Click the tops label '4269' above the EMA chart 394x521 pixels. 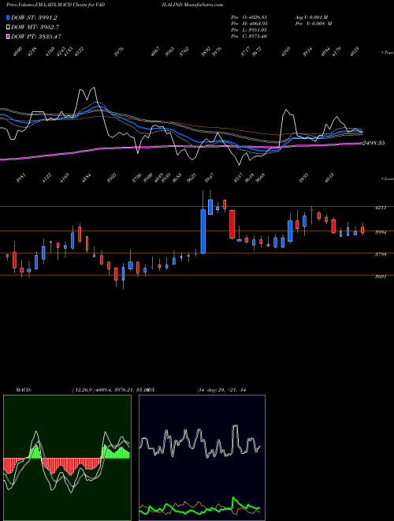pos(285,51)
